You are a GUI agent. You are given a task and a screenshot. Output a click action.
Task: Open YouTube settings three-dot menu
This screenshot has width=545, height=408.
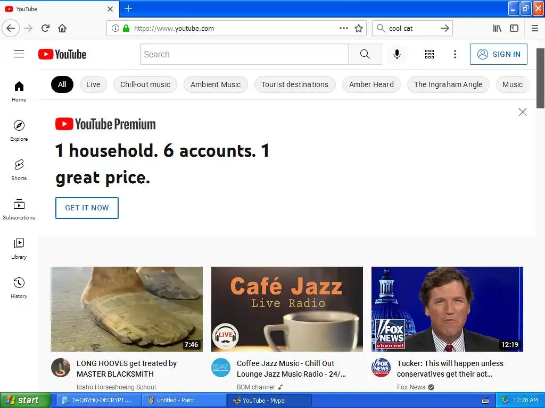pyautogui.click(x=455, y=54)
